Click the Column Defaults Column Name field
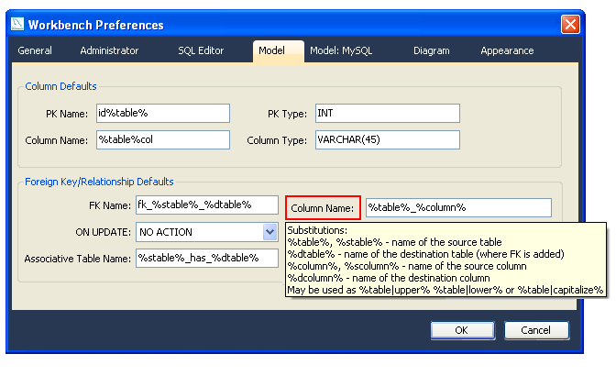Viewport: 616px width, 376px height. pyautogui.click(x=162, y=140)
